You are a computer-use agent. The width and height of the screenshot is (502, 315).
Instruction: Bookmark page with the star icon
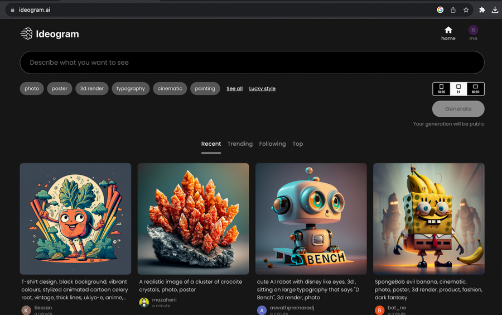(x=466, y=10)
